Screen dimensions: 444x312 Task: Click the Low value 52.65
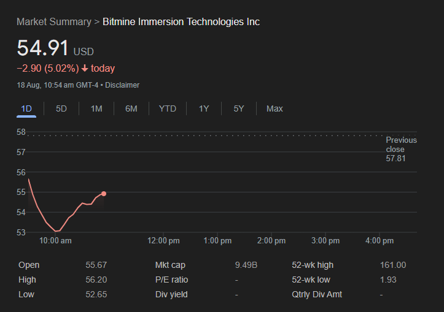click(x=96, y=294)
